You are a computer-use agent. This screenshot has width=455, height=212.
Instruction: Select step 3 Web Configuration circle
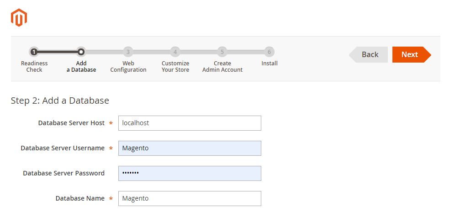128,52
